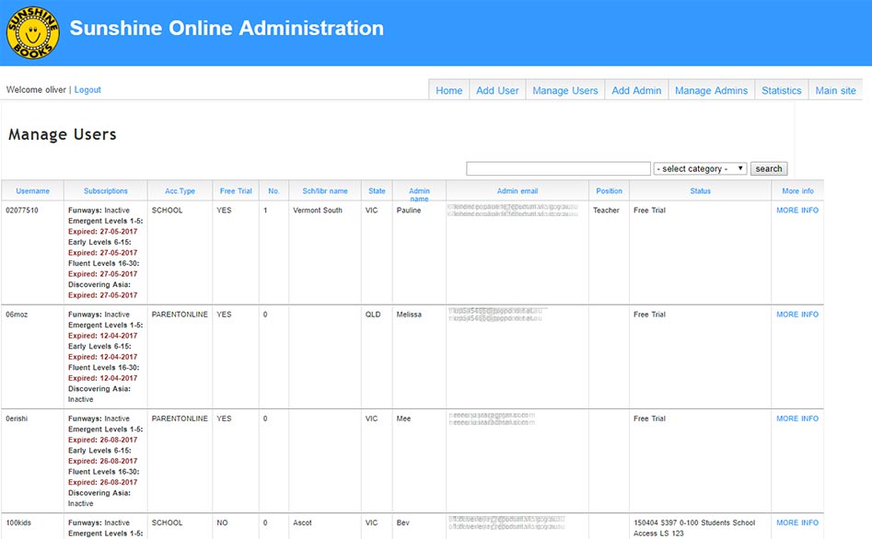Sort by the Username column header
The height and width of the screenshot is (539, 872).
coord(32,190)
